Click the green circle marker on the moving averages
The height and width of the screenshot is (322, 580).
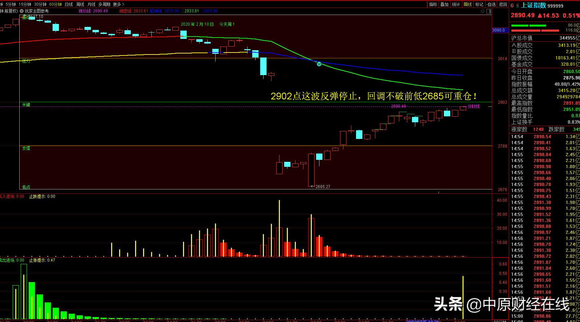pos(319,64)
